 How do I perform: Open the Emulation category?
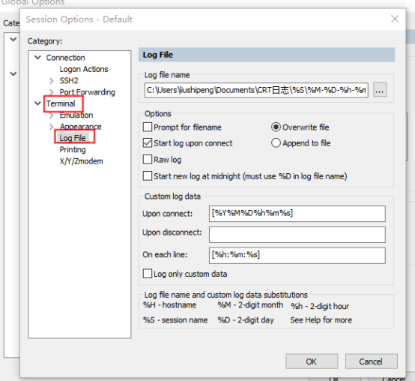[x=76, y=115]
